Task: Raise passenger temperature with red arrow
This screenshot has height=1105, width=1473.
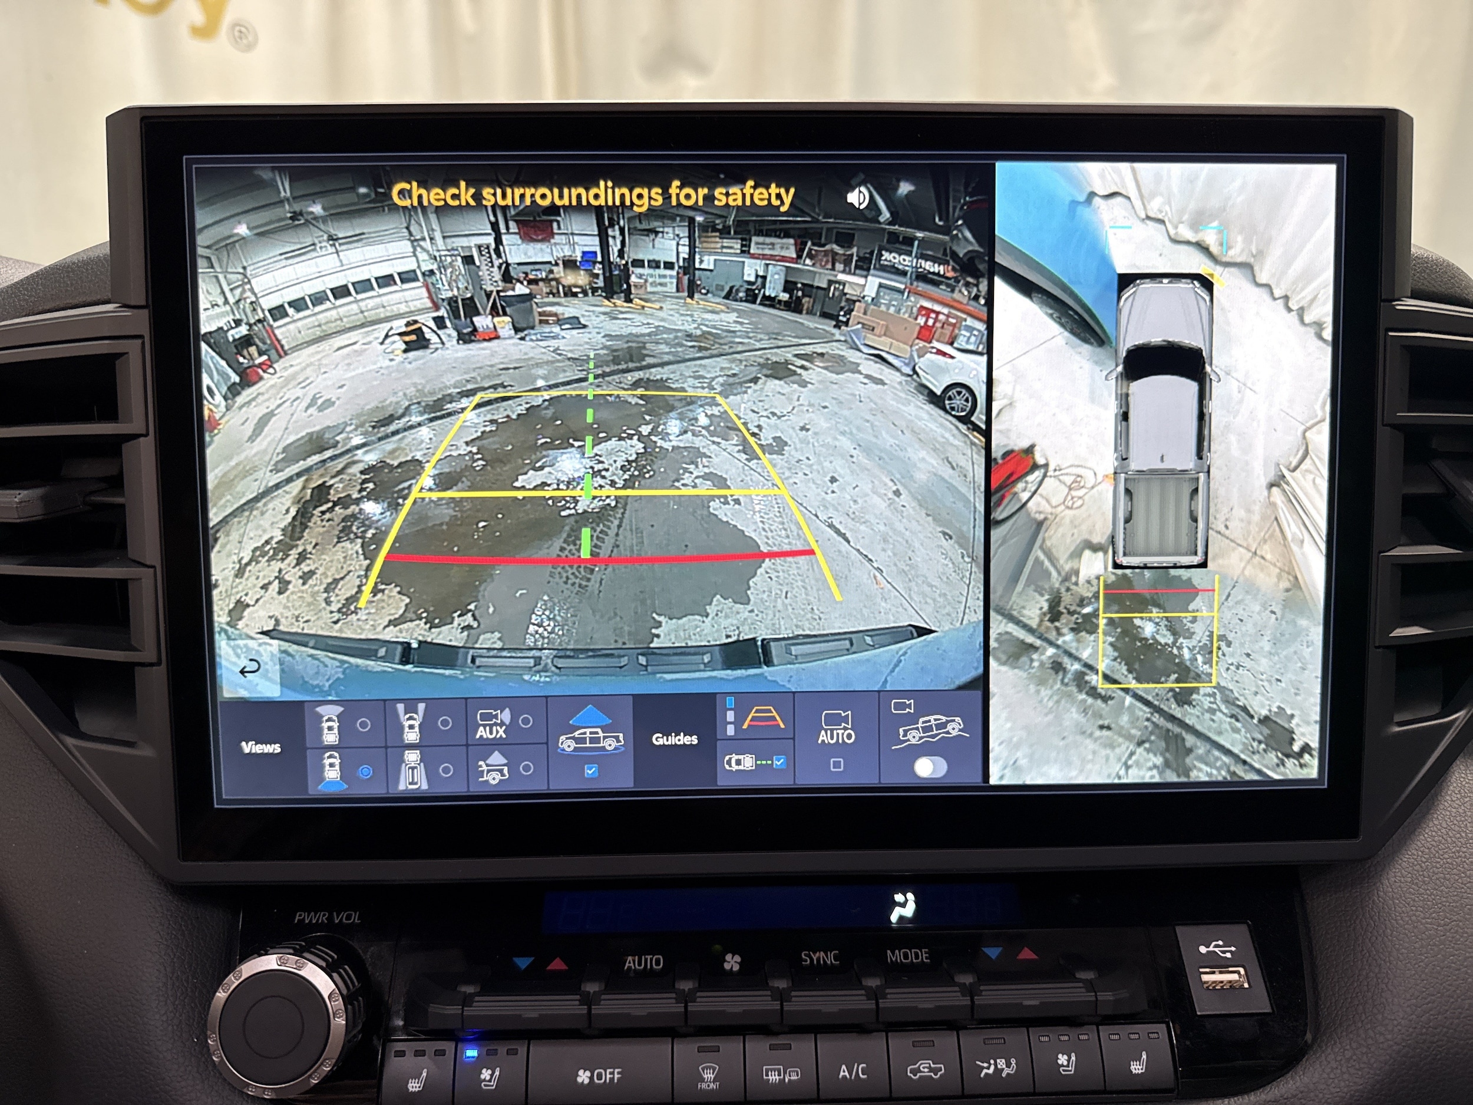Action: pos(1026,953)
